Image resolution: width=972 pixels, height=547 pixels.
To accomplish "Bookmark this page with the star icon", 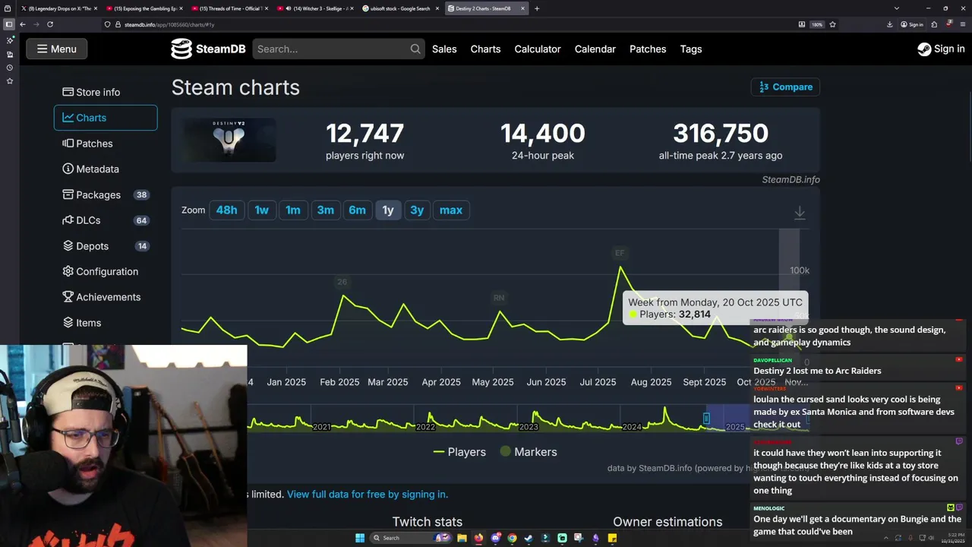I will [x=832, y=24].
